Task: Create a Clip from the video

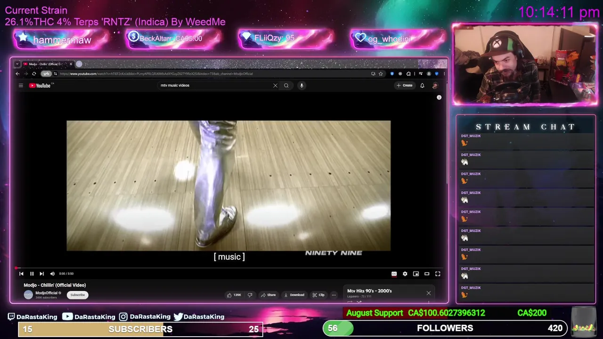Action: tap(318, 295)
